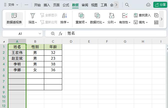Click the cell containing 李明
Image resolution: width=168 pixels, height=108 pixels.
tap(17, 64)
